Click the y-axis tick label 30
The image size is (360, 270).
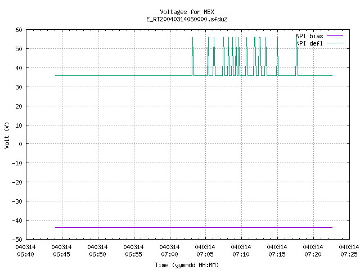(19, 87)
